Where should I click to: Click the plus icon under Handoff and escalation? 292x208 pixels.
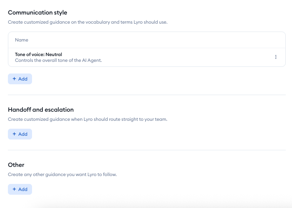(14, 134)
